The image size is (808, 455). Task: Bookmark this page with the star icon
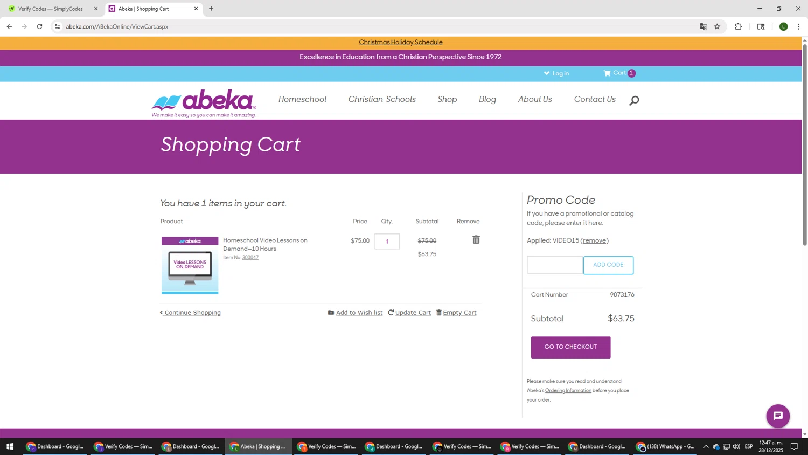tap(717, 26)
